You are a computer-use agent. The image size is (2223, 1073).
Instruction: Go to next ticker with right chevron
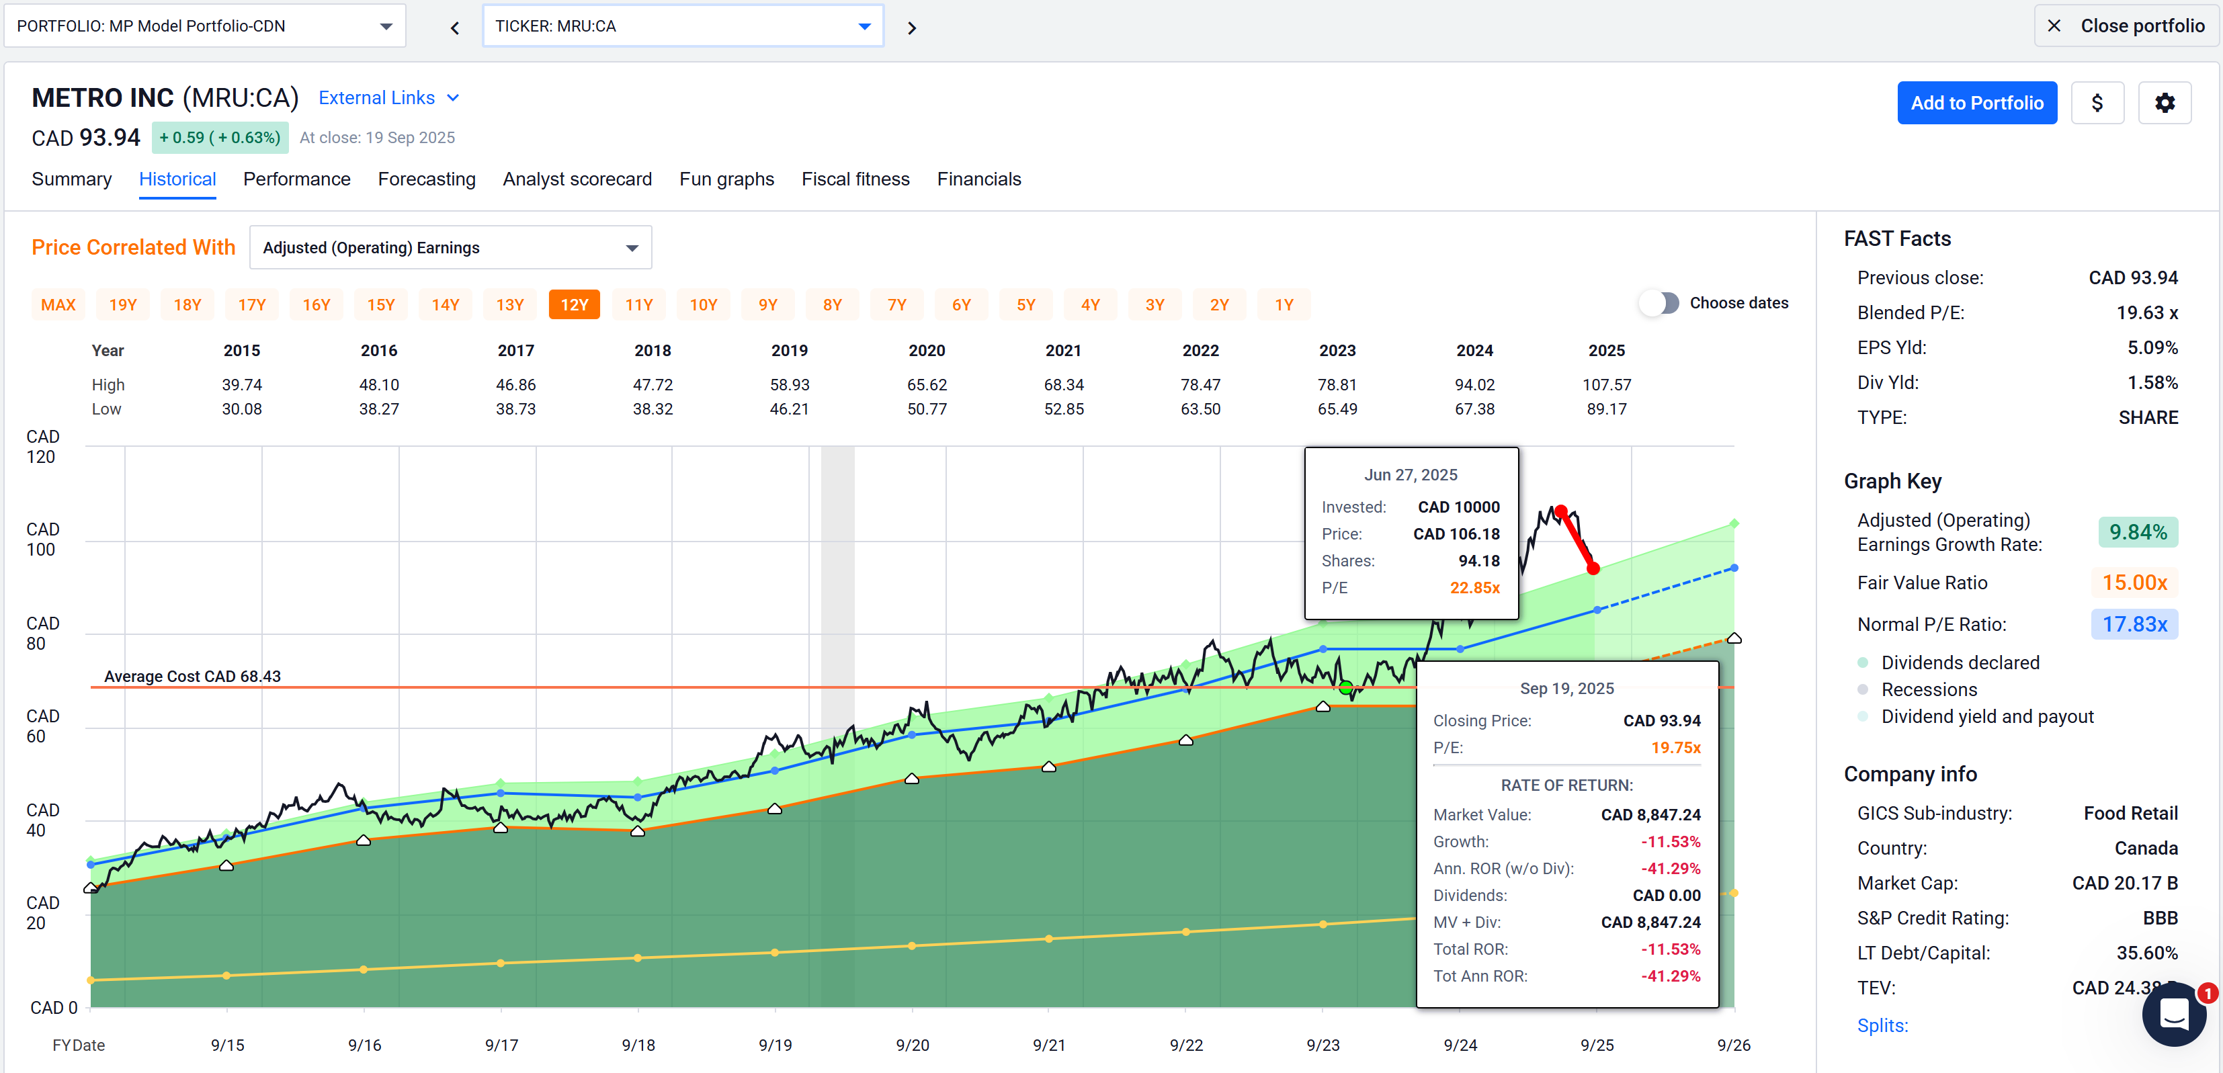tap(911, 28)
